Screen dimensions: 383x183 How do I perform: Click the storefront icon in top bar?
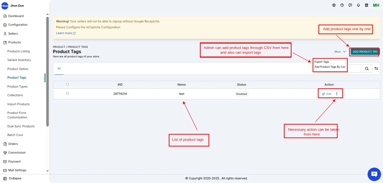[x=366, y=5]
